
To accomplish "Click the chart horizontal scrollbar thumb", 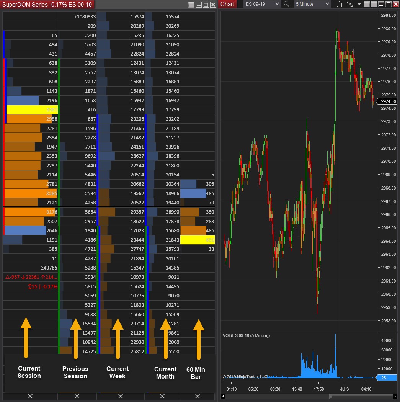I will pos(361,396).
